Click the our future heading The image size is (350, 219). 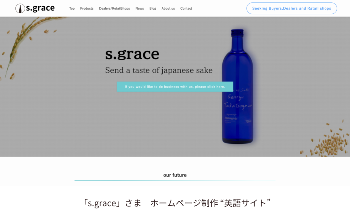pos(175,175)
